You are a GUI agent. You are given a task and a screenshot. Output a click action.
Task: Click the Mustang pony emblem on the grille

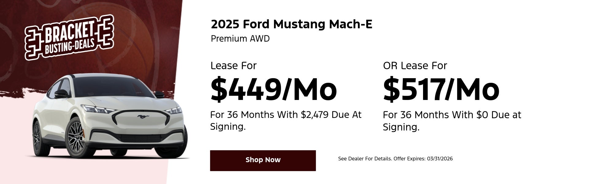(143, 117)
